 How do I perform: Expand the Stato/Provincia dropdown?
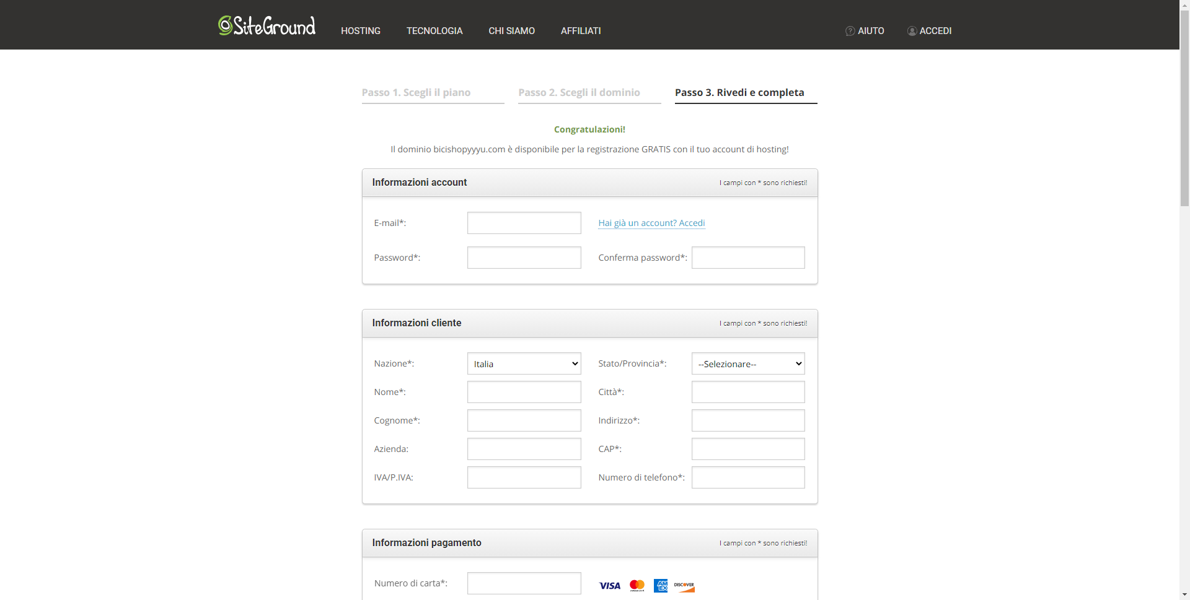tap(748, 363)
